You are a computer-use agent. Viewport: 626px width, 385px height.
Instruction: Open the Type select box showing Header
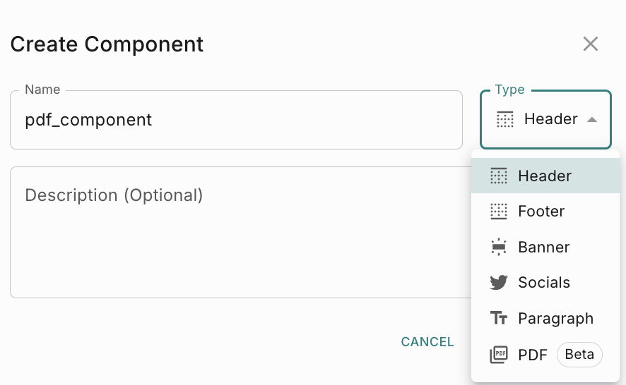tap(545, 120)
